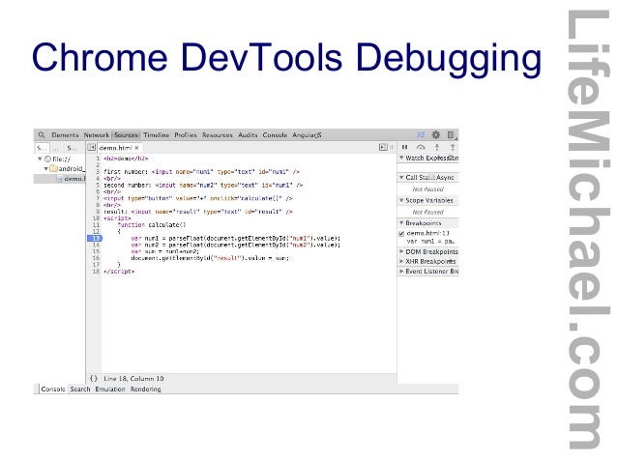Click 'Line 18, Column 10' status text
617x463 pixels.
[x=133, y=379]
